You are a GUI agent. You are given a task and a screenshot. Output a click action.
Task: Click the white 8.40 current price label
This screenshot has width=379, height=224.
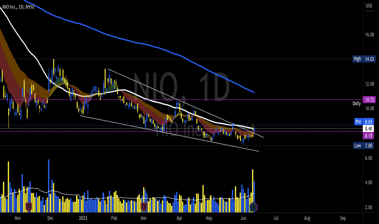pyautogui.click(x=368, y=129)
